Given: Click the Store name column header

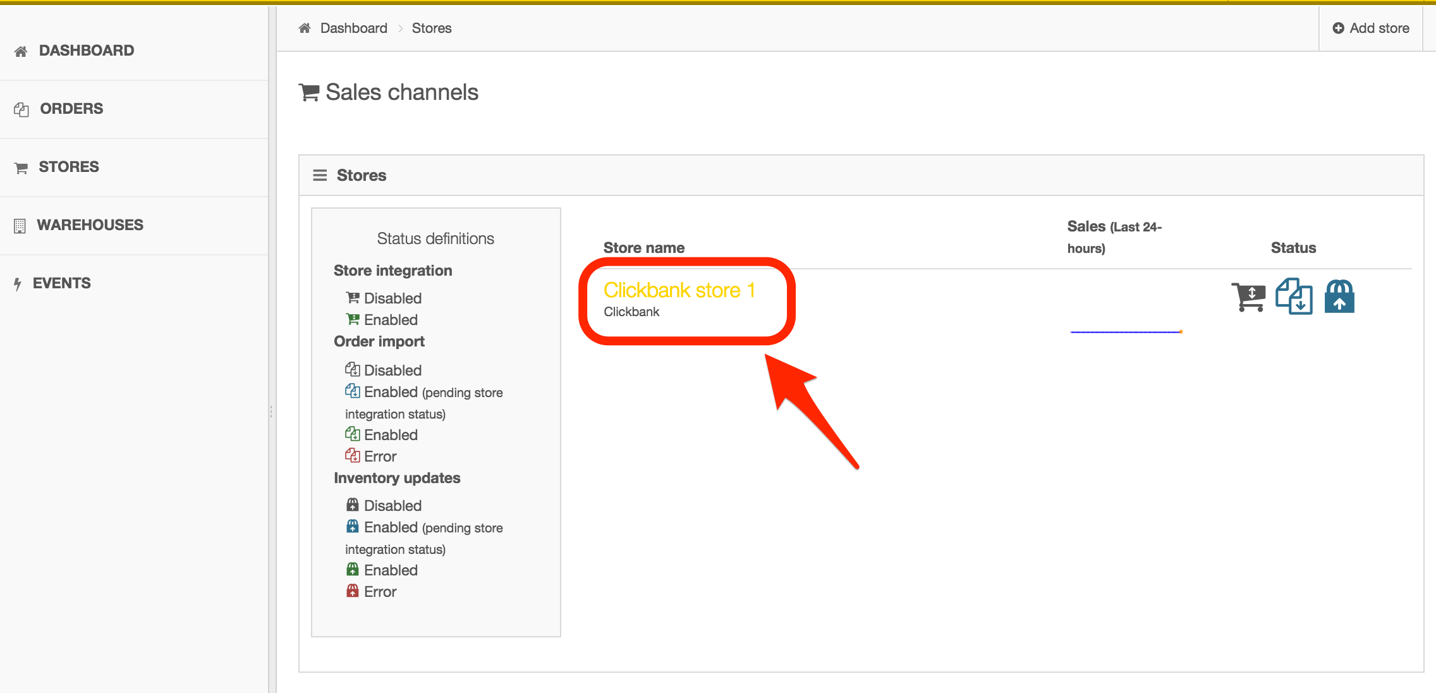Looking at the screenshot, I should point(644,247).
